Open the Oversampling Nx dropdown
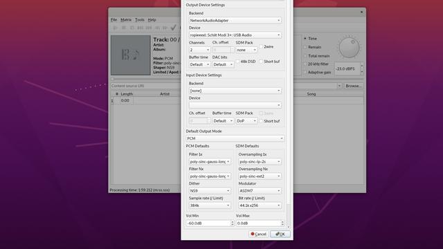The image size is (443, 249). pos(260,176)
